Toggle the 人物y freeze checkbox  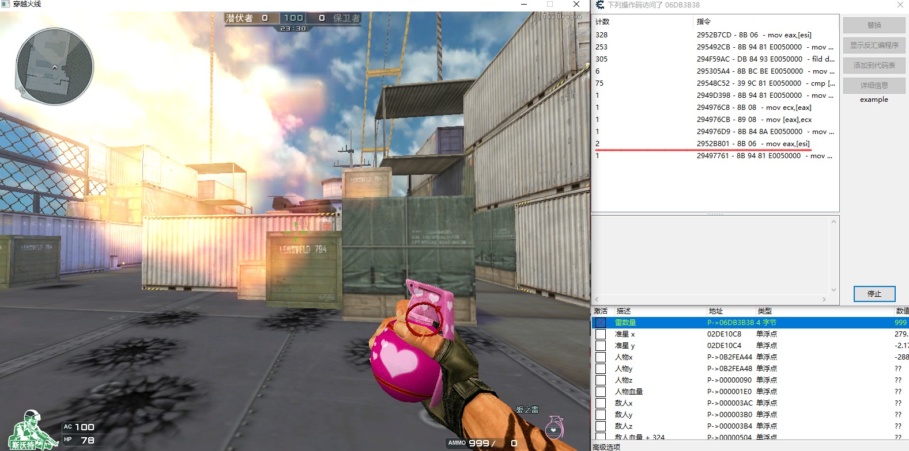coord(601,369)
